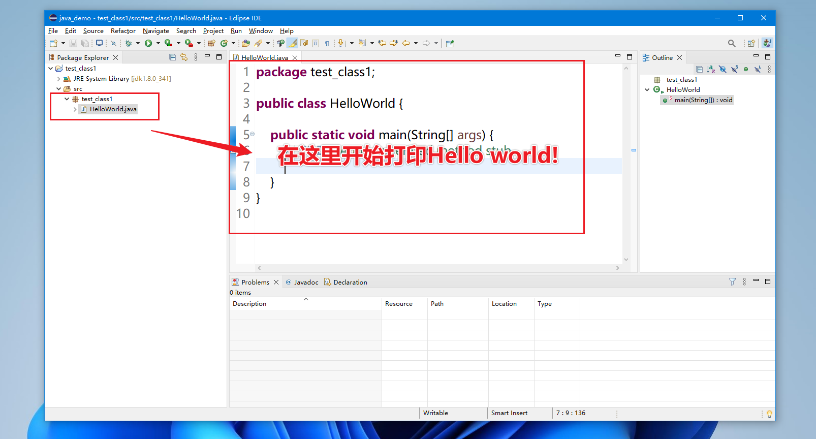The height and width of the screenshot is (439, 816).
Task: Toggle Block Selection mode icon
Action: [316, 43]
